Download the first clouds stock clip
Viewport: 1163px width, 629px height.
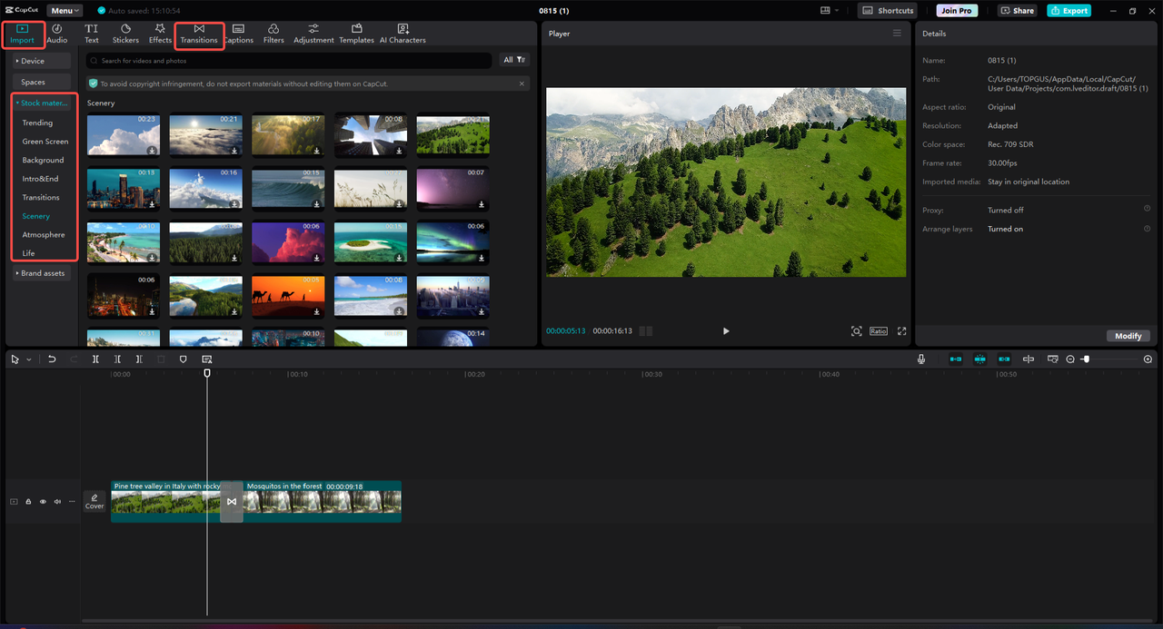coord(153,151)
